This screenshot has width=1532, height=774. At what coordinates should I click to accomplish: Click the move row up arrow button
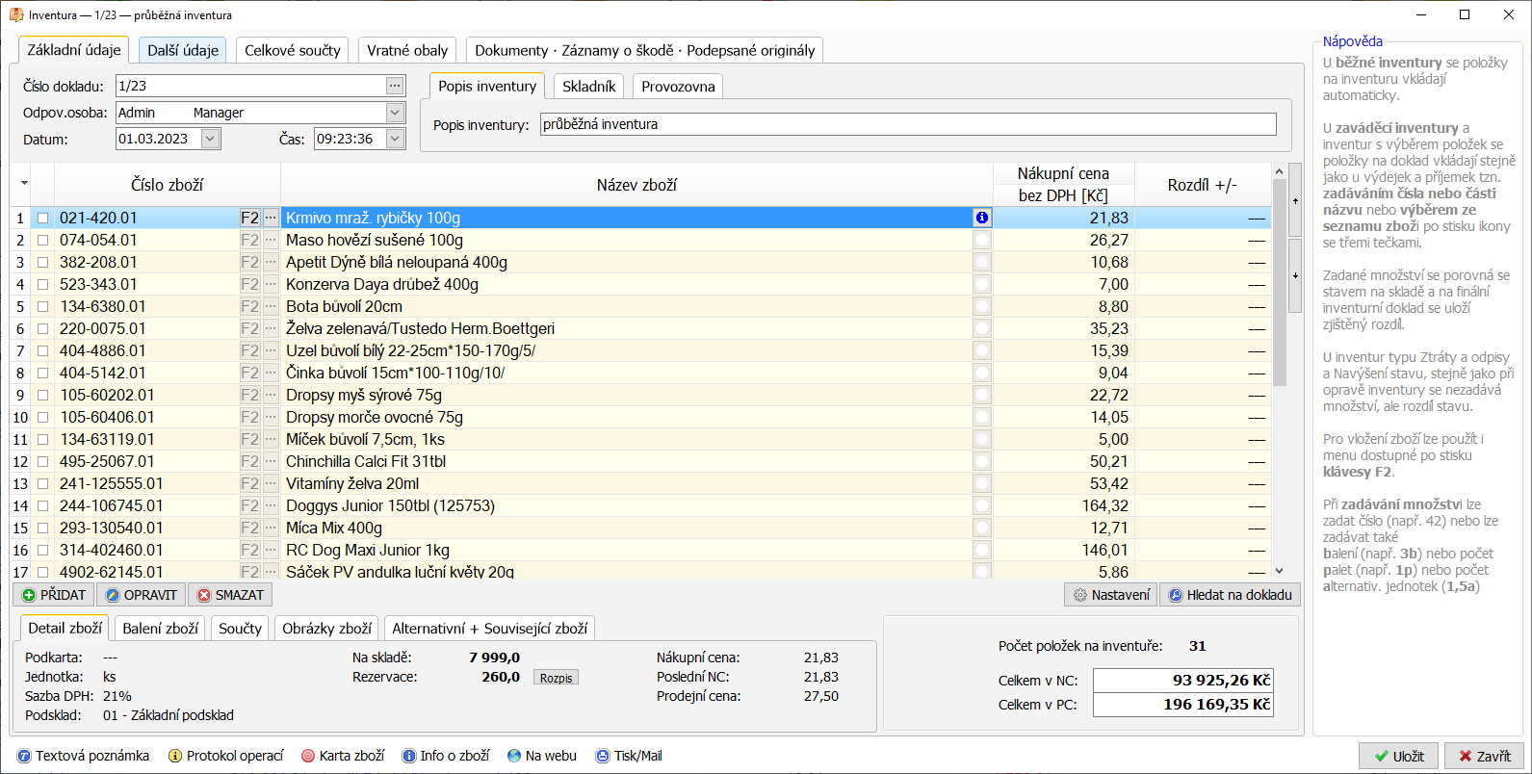(x=1295, y=200)
